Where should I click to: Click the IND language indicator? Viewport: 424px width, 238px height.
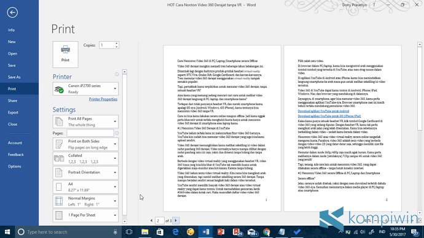pyautogui.click(x=382, y=232)
